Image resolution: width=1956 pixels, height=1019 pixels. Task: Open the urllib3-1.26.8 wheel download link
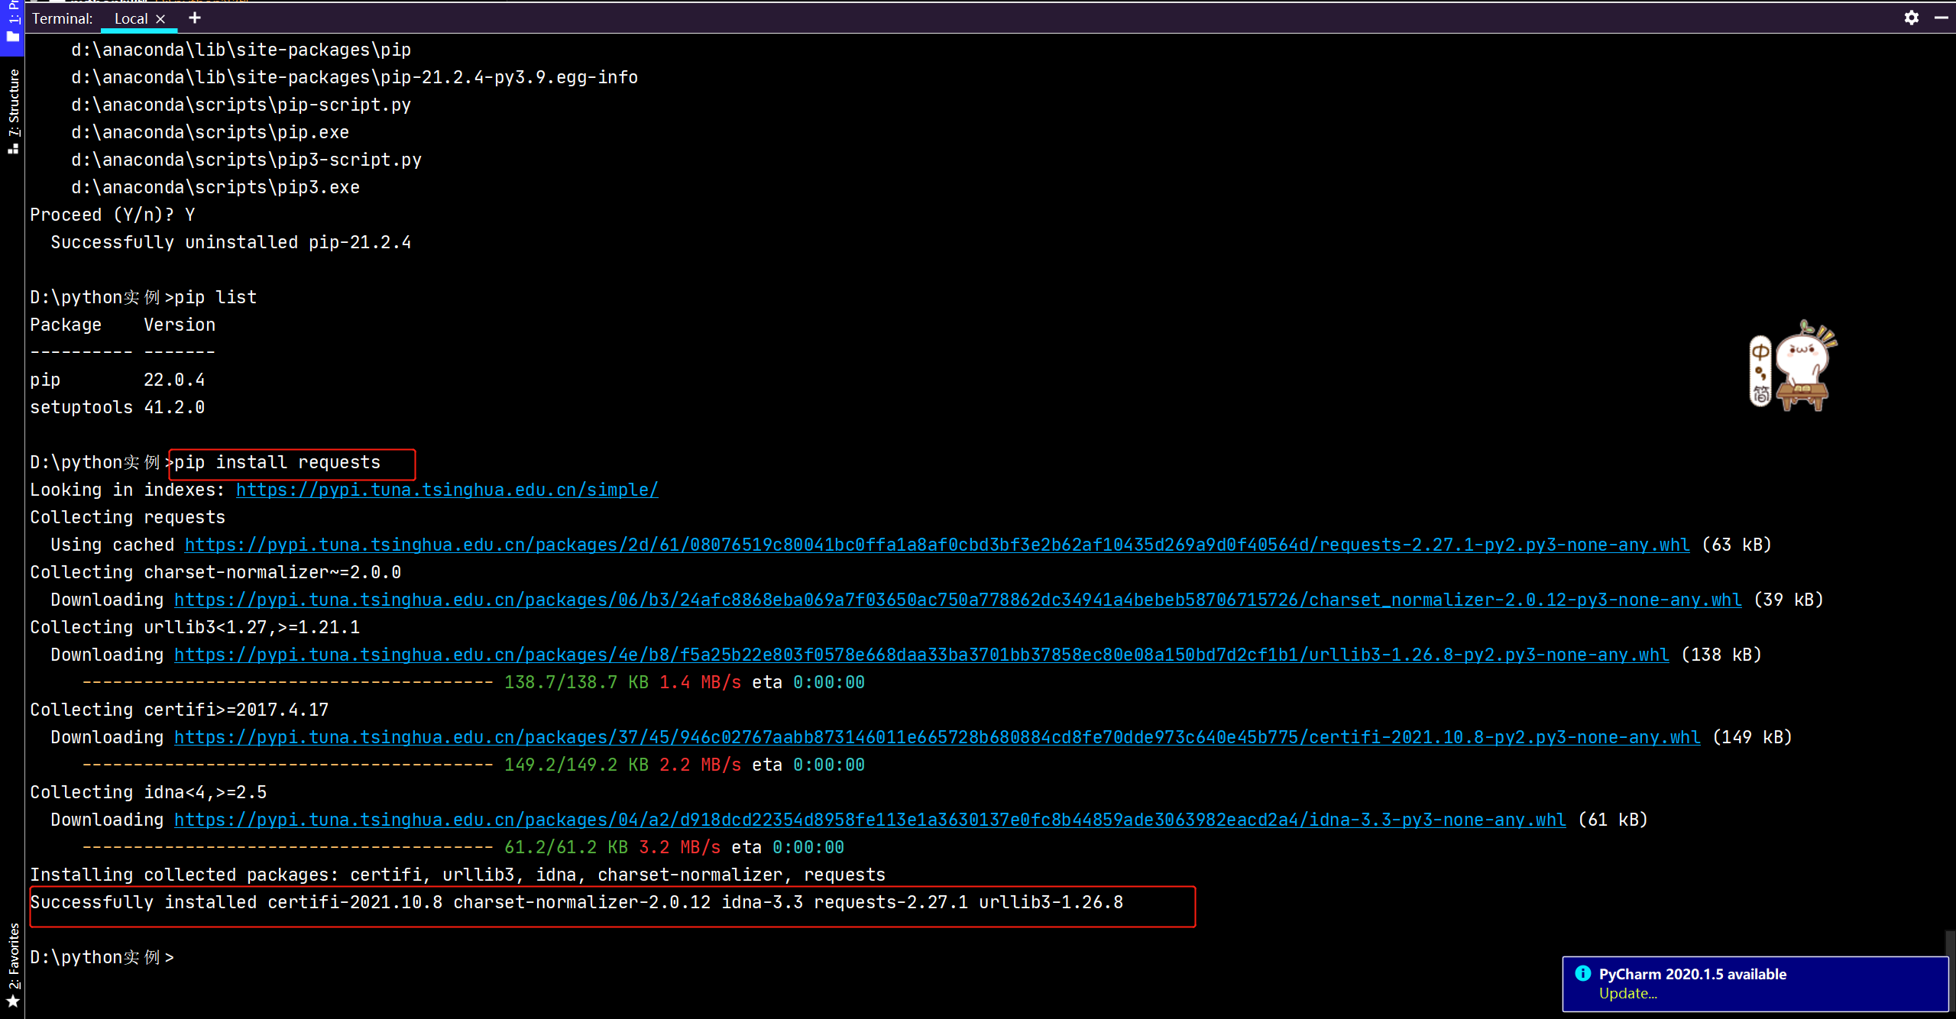point(921,655)
